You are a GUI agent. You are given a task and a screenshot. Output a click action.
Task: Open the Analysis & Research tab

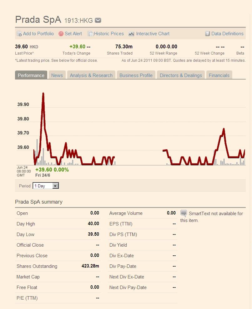point(91,75)
